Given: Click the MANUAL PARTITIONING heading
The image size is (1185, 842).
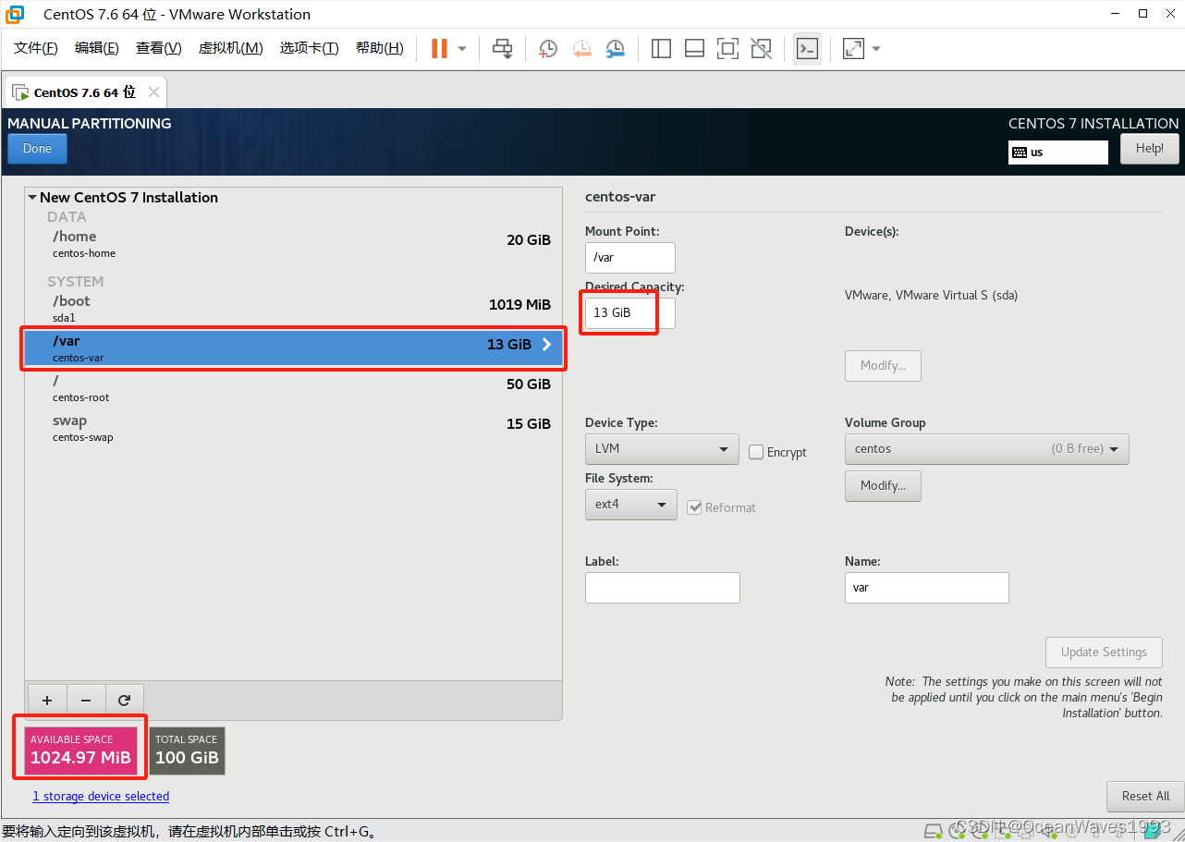Looking at the screenshot, I should [x=90, y=124].
